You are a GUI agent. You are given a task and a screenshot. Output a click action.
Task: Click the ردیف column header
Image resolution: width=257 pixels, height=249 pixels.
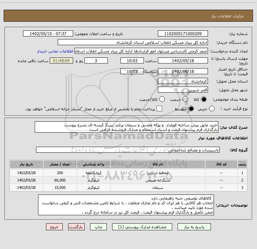click(x=242, y=164)
